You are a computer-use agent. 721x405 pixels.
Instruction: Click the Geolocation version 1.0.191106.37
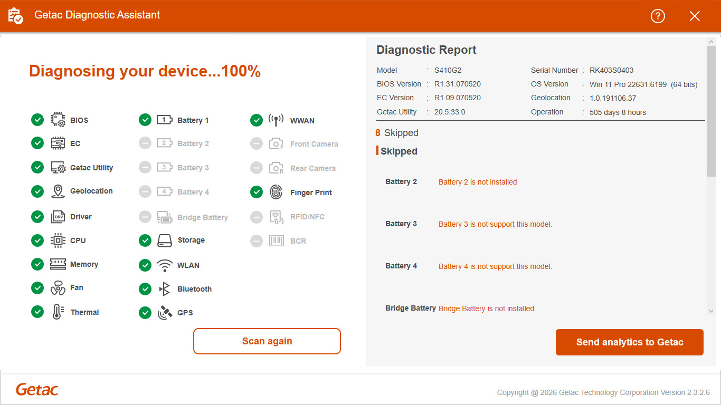pyautogui.click(x=613, y=98)
